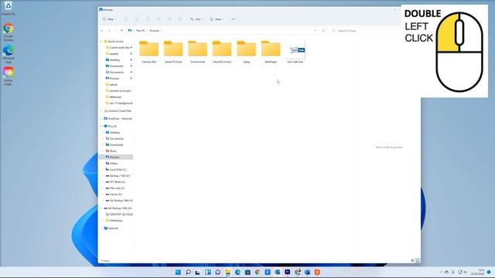495x278 pixels.
Task: Open recent locations chevron near navigation arrows
Action: pos(115,31)
